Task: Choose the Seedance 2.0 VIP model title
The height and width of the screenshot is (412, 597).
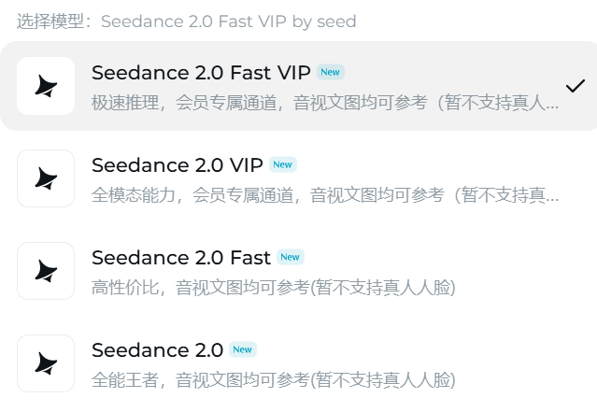Action: click(x=178, y=164)
